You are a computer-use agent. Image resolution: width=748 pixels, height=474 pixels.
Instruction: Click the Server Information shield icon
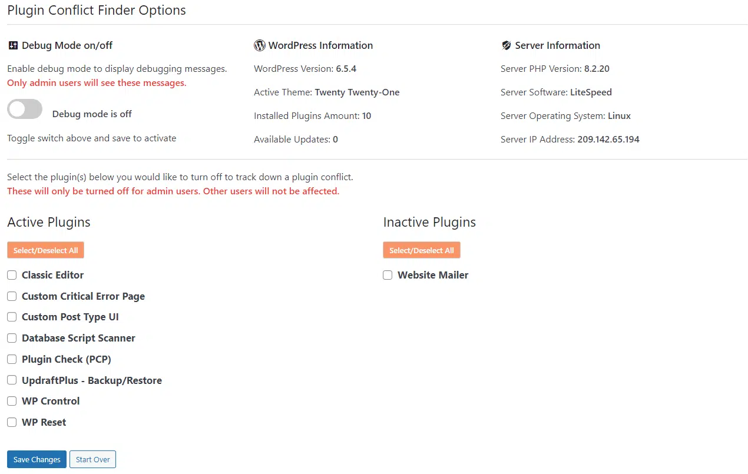[506, 45]
